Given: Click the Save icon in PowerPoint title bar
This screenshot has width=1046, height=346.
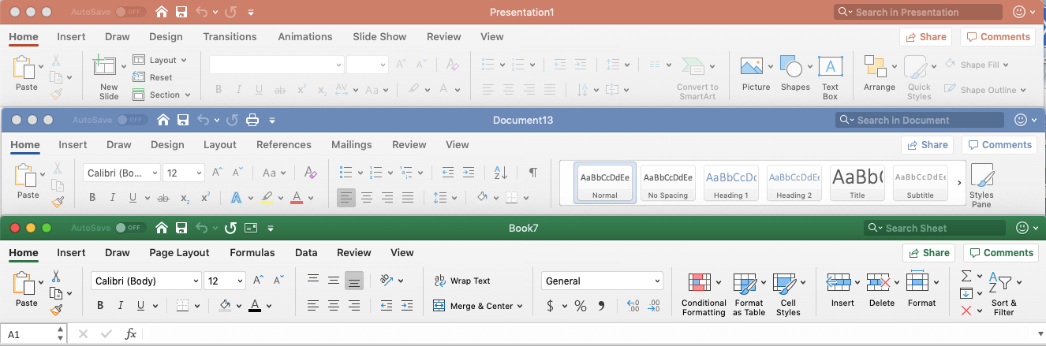Looking at the screenshot, I should (x=181, y=13).
